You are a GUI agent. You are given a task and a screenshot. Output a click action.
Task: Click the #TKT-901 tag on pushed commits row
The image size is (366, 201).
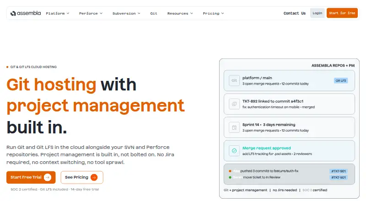click(339, 171)
